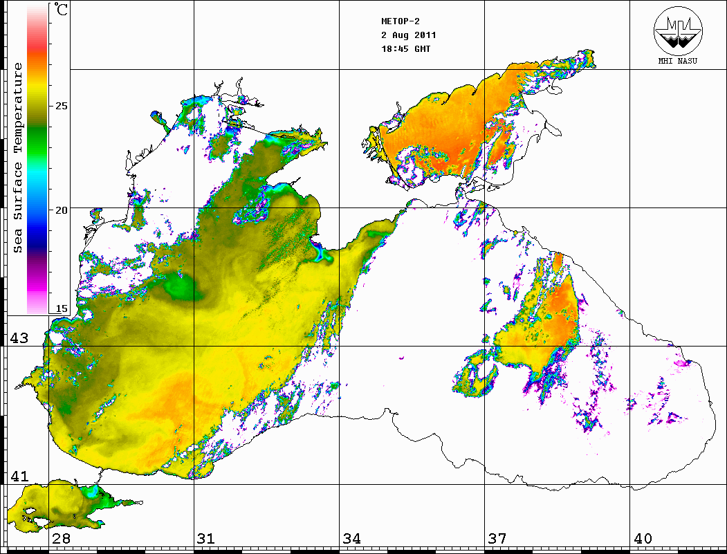Click the time label 18:45 GMT
The width and height of the screenshot is (727, 554).
405,48
